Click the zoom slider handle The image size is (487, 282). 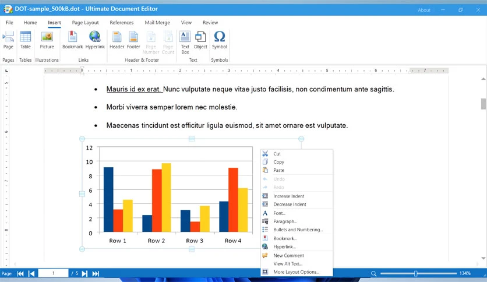click(415, 273)
